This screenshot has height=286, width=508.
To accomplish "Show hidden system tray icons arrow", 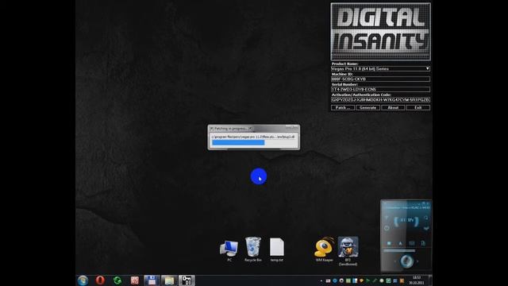I will pos(321,280).
